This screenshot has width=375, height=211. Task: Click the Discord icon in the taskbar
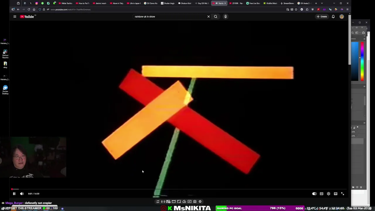62,209
